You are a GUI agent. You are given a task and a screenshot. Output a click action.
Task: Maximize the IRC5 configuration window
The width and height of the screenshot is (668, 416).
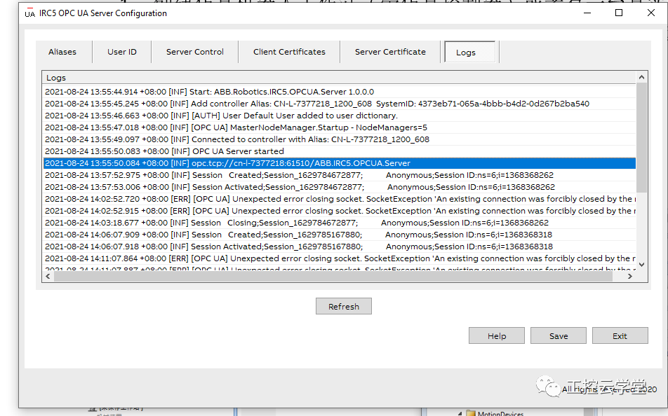(x=619, y=13)
